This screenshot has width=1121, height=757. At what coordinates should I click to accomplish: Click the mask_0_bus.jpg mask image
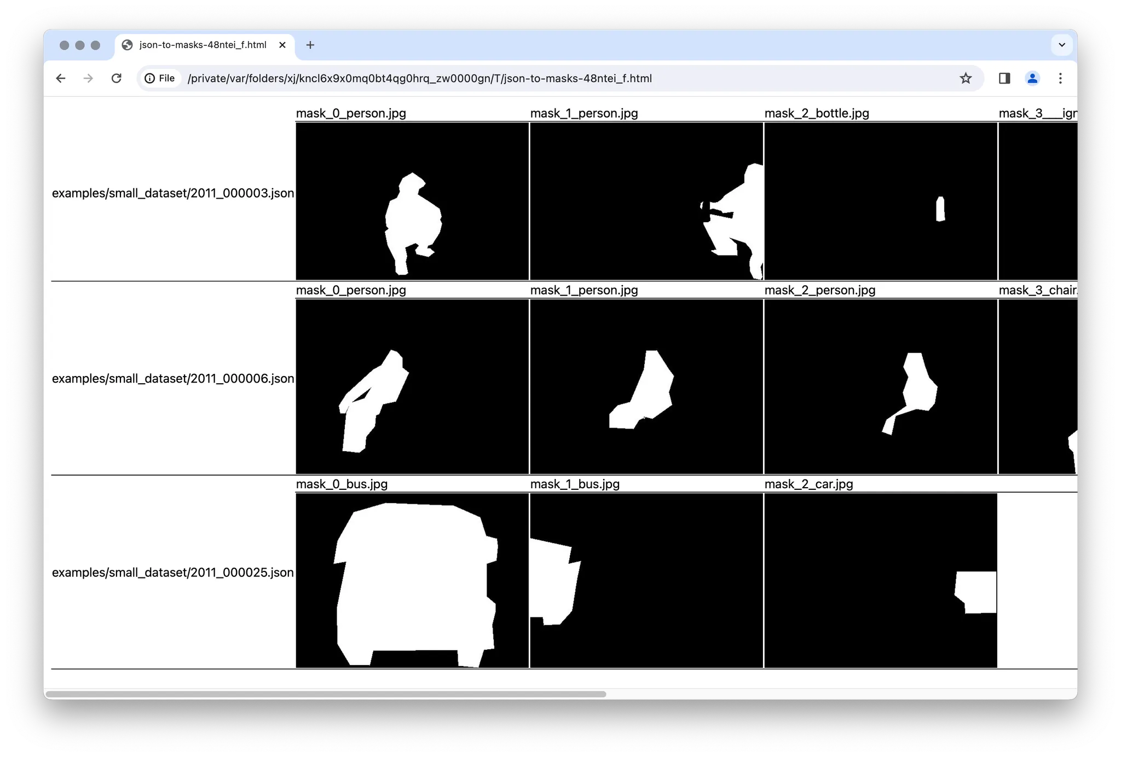point(412,580)
